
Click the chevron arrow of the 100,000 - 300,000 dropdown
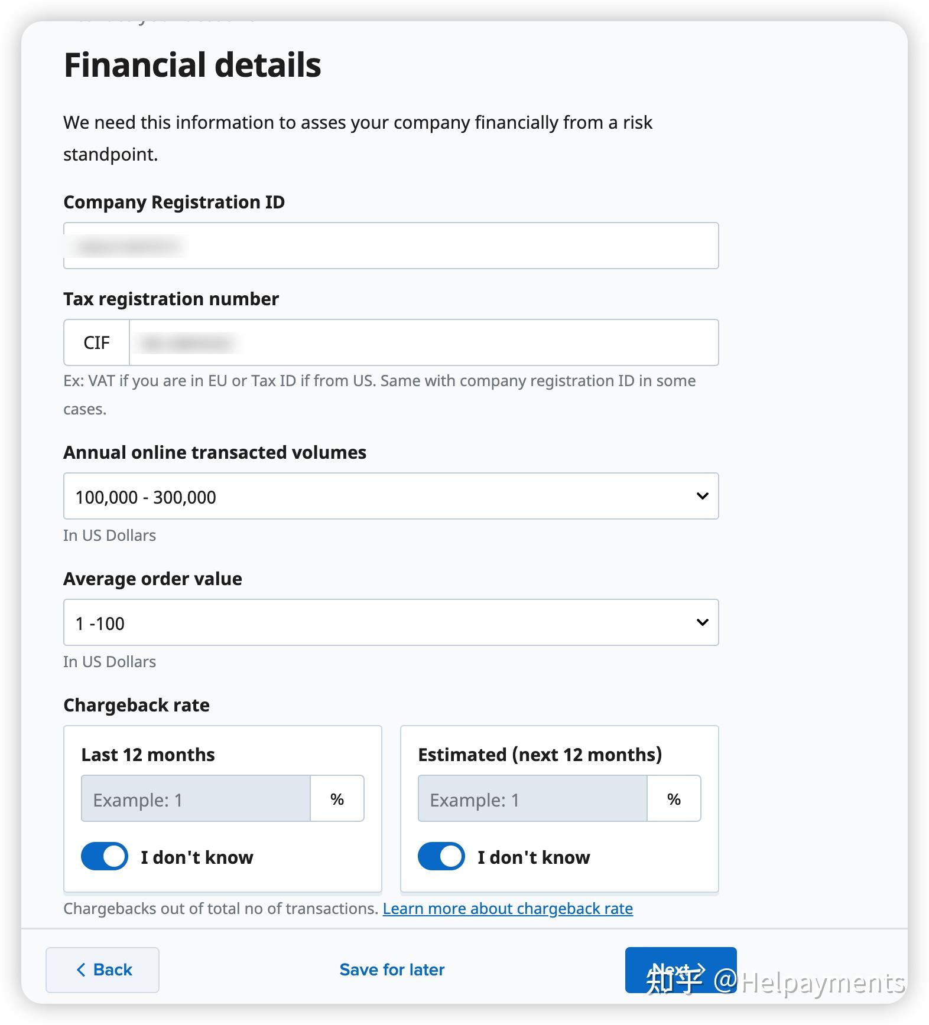702,496
